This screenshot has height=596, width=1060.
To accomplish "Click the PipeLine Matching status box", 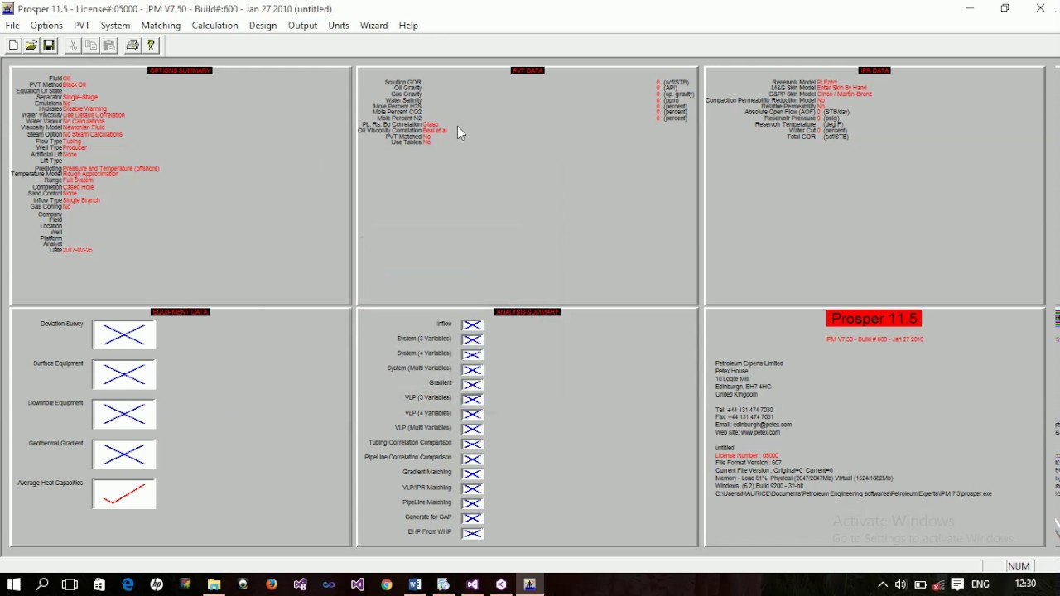I will [x=473, y=503].
